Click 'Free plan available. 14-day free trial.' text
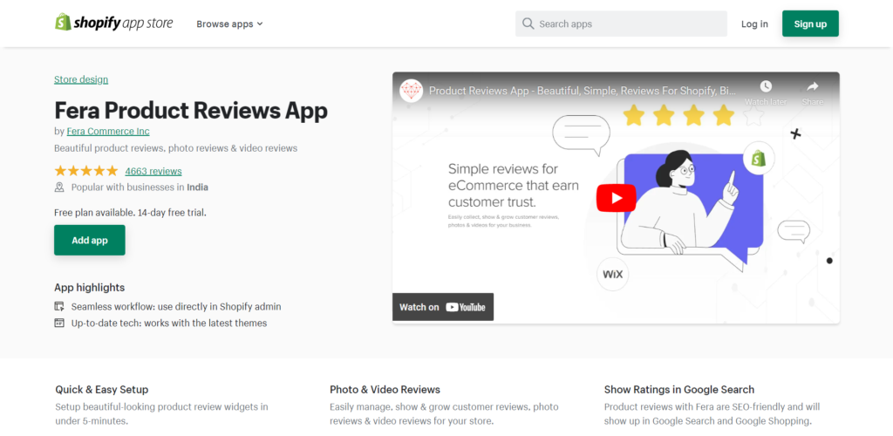Image resolution: width=893 pixels, height=436 pixels. point(130,212)
